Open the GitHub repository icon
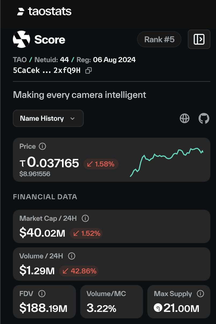This screenshot has width=216, height=324. pos(204,118)
